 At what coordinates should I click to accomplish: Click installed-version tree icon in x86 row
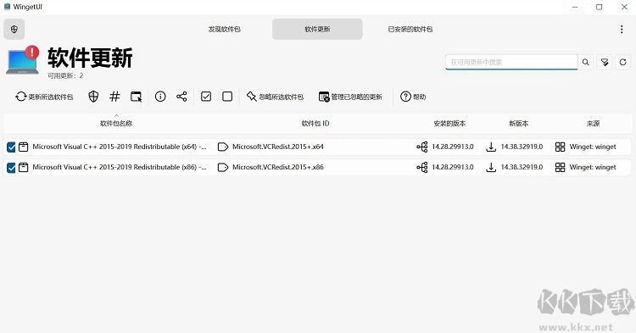tap(421, 167)
